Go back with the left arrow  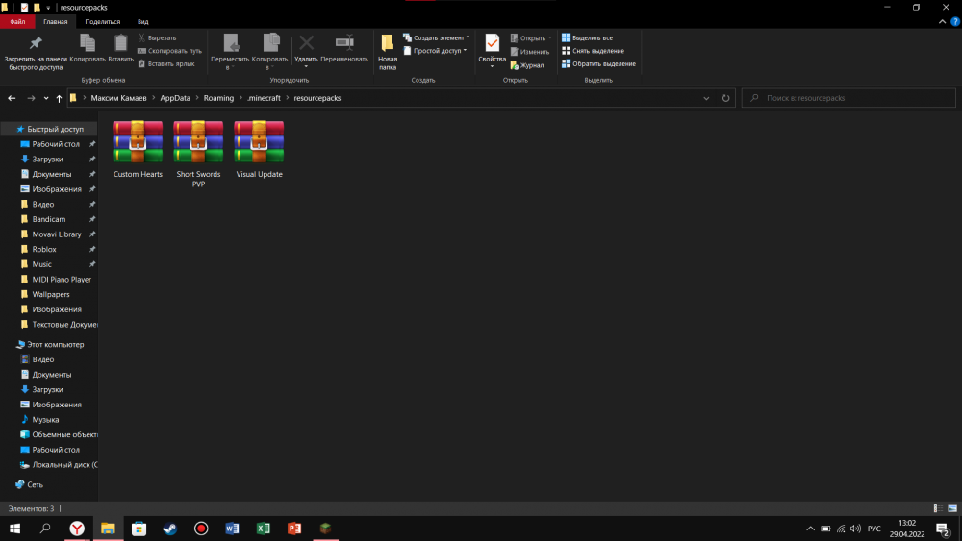12,98
